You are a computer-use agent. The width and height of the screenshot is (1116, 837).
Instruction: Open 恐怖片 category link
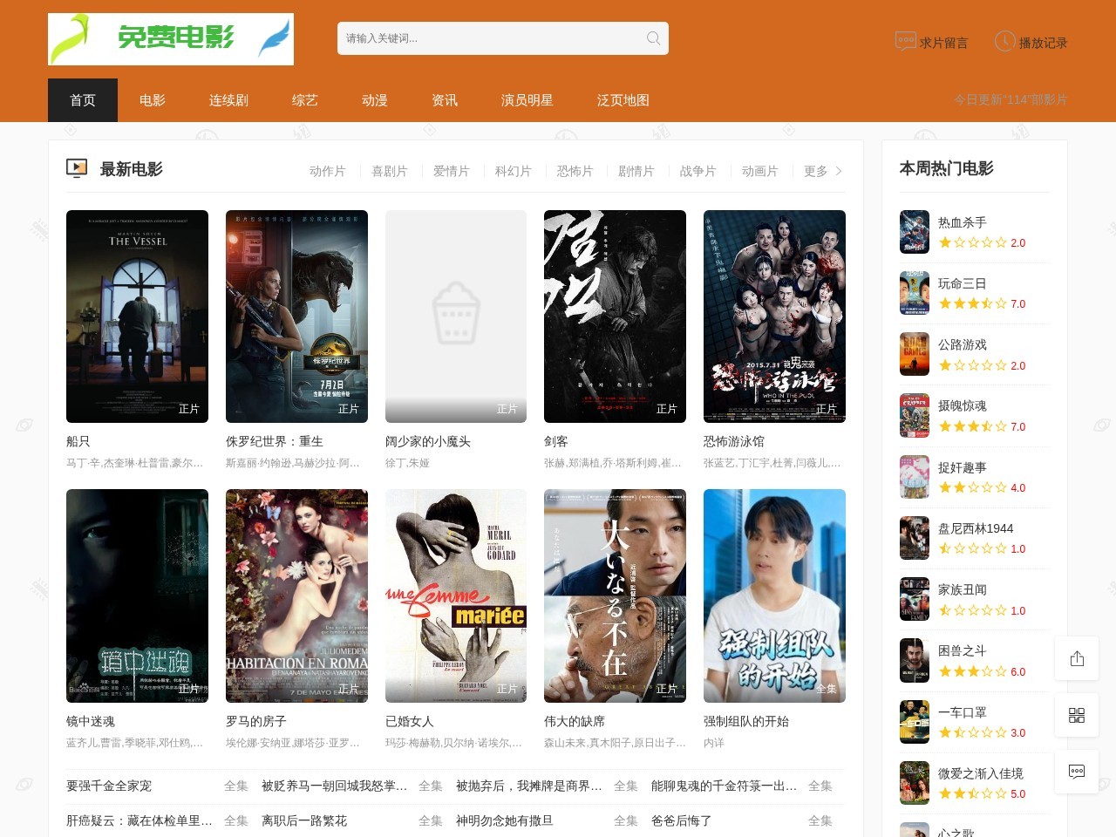(x=575, y=171)
